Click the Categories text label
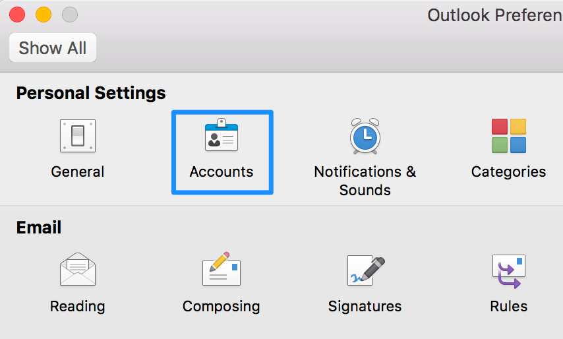This screenshot has width=563, height=339. (508, 172)
